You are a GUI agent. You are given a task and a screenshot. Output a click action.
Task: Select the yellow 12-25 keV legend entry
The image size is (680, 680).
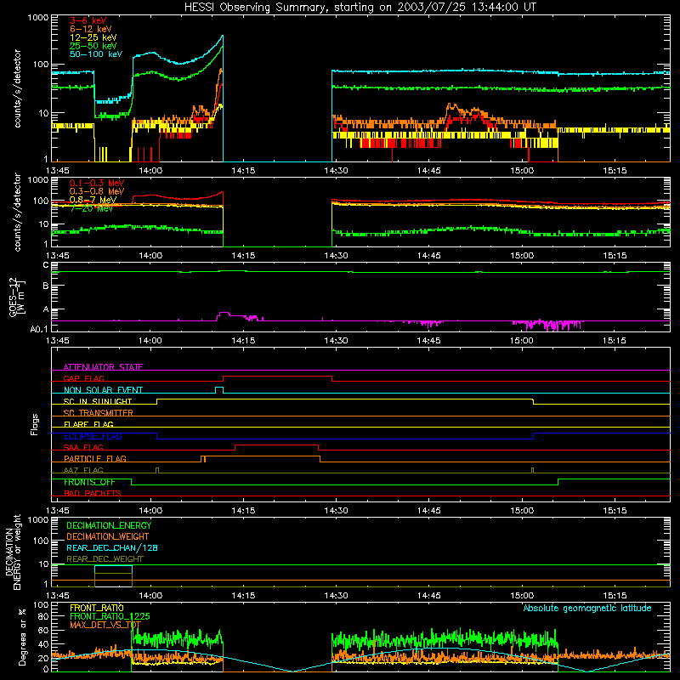tap(93, 37)
